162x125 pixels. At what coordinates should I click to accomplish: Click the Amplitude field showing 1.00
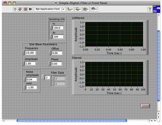[30, 64]
